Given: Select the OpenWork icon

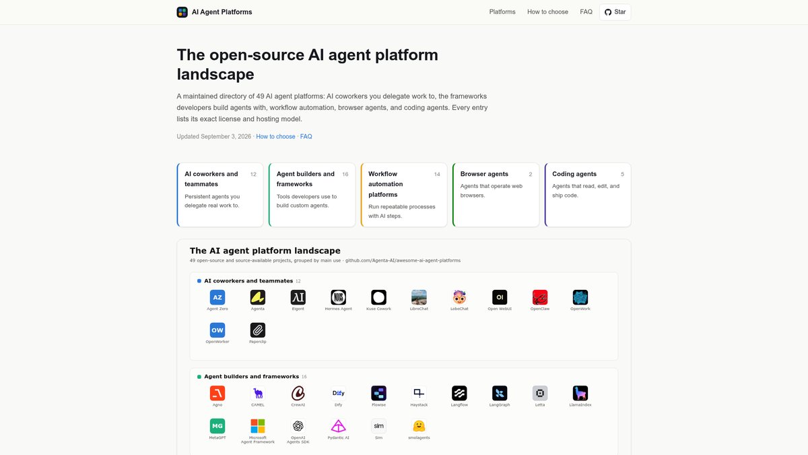Looking at the screenshot, I should [580, 297].
